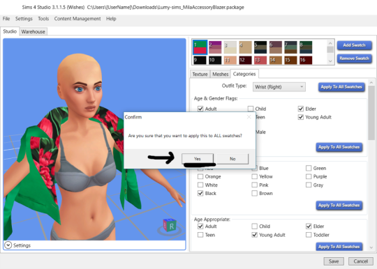The image size is (377, 269).
Task: Select swatch number 11 peach
Action: 230,60
